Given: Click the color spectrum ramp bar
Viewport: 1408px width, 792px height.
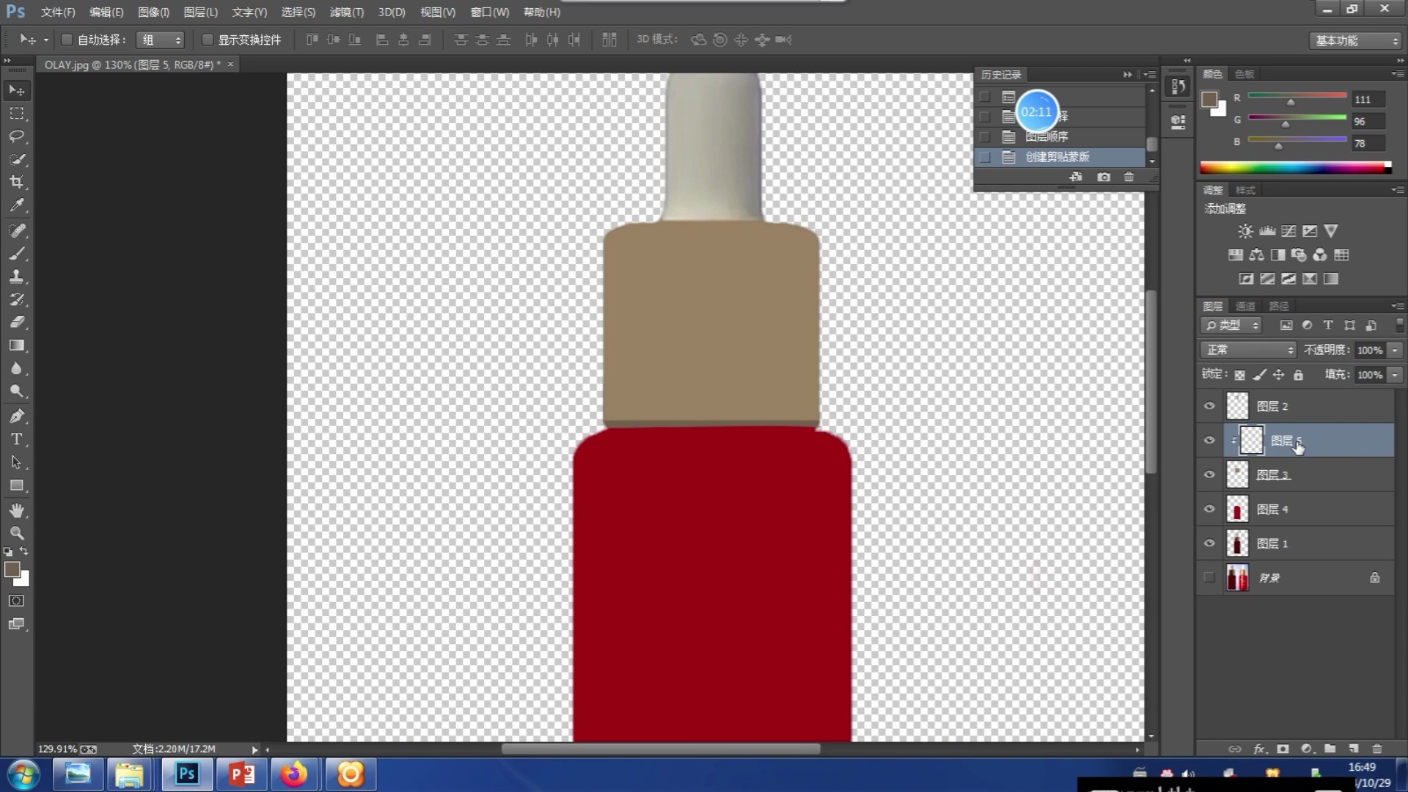Looking at the screenshot, I should point(1295,168).
